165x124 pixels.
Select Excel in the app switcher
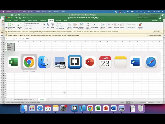pos(14,62)
